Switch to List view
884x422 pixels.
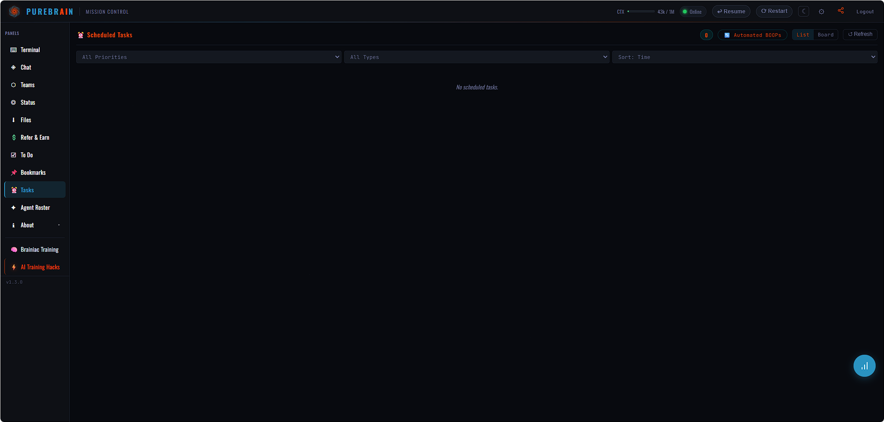[803, 35]
